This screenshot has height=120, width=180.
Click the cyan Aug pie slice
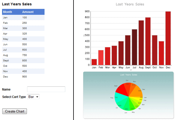click(x=120, y=97)
